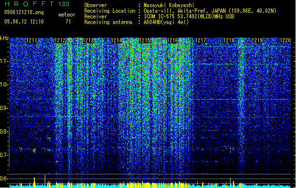Click the 0.9 kHz axis label
Viewport: 296px width, 188px height.
click(4, 108)
